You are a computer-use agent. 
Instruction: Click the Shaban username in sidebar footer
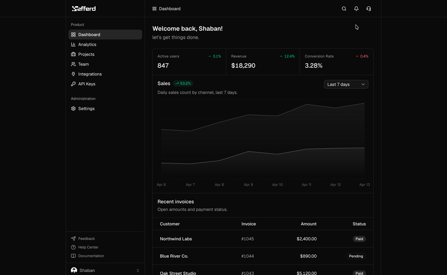(87, 270)
